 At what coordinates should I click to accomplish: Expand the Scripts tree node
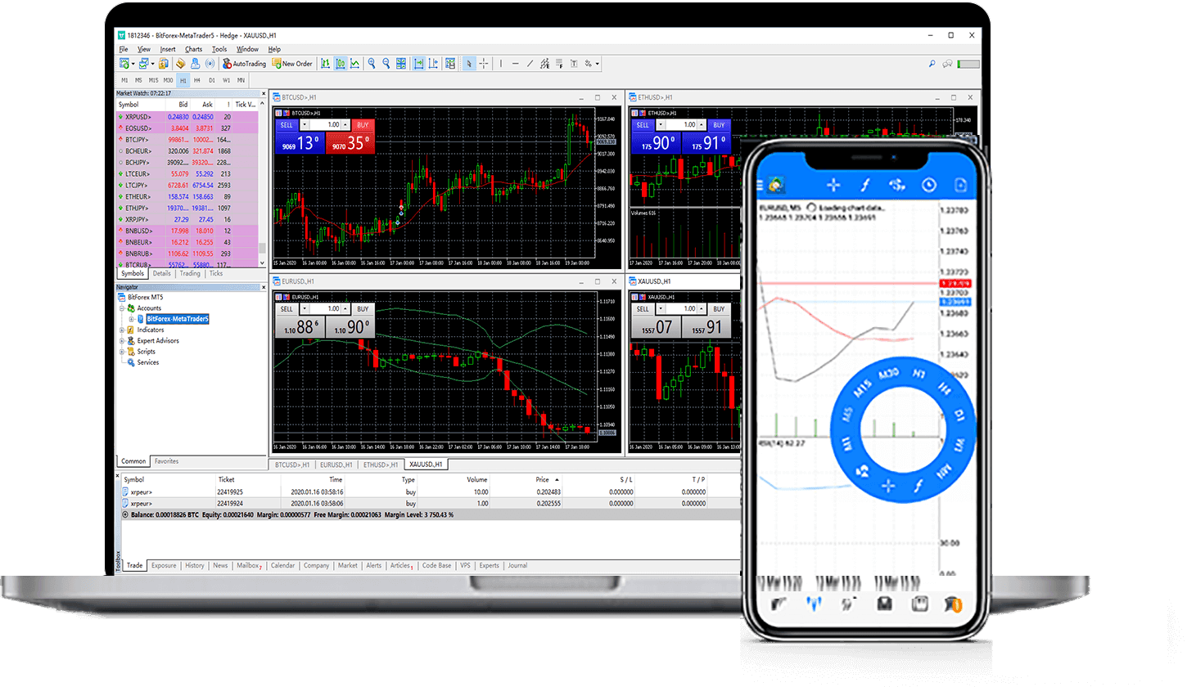[122, 352]
